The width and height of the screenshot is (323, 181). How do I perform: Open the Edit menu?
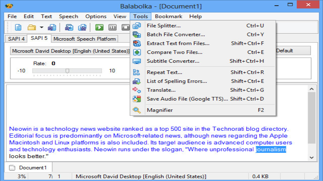29,16
